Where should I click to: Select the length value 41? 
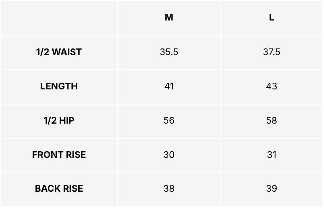169,86
